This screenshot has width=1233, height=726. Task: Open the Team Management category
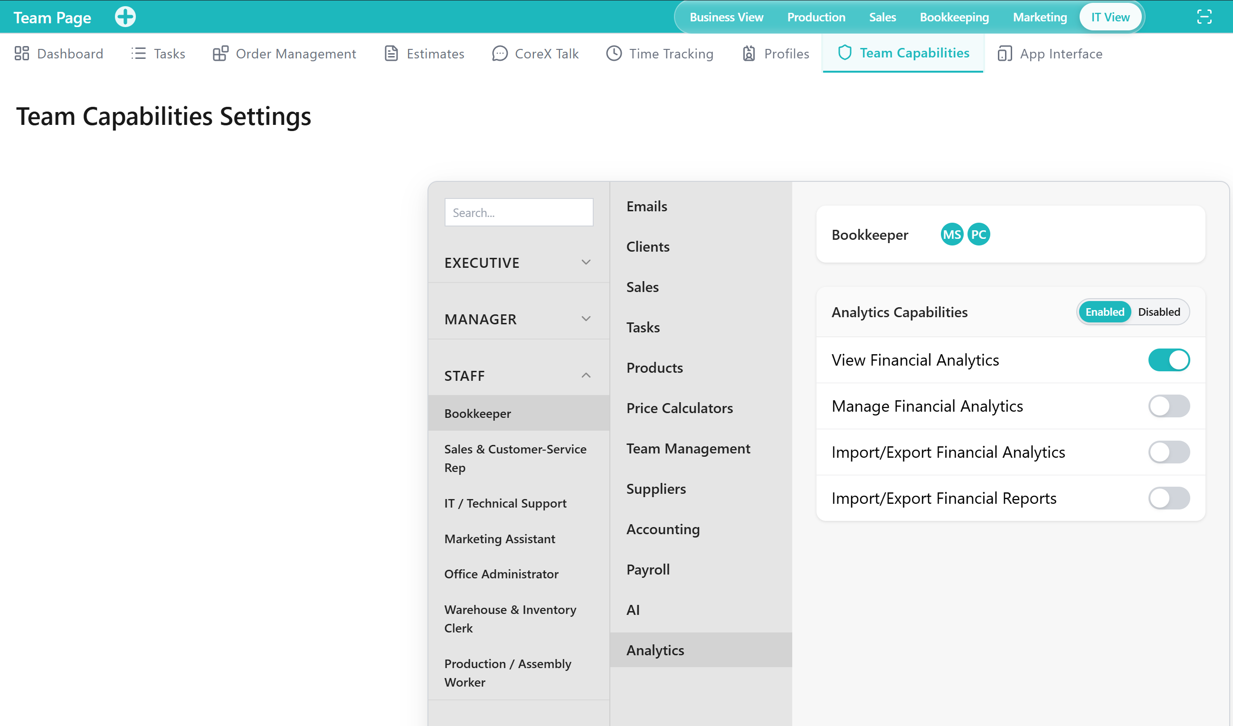tap(701, 449)
